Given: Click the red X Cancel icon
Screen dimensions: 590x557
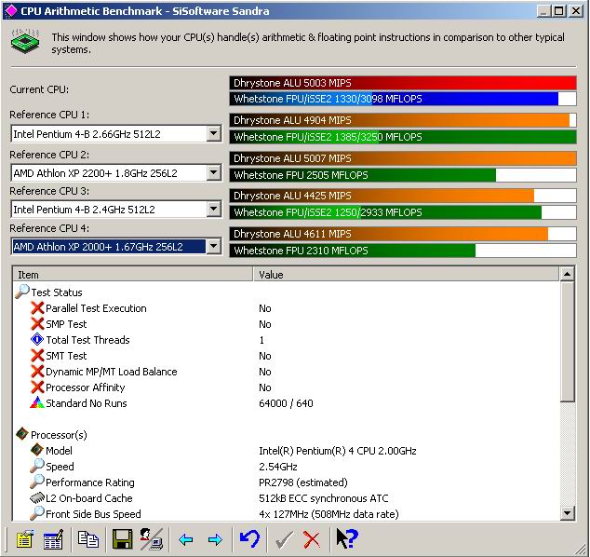Looking at the screenshot, I should (x=313, y=539).
